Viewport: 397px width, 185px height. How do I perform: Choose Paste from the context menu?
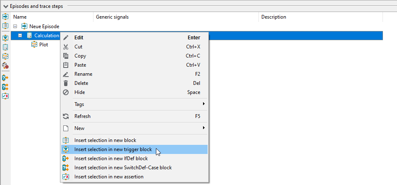pos(134,65)
